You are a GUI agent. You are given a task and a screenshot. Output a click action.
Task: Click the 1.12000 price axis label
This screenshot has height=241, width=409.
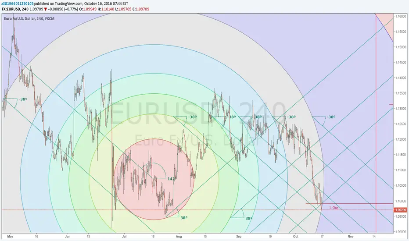[x=401, y=139]
